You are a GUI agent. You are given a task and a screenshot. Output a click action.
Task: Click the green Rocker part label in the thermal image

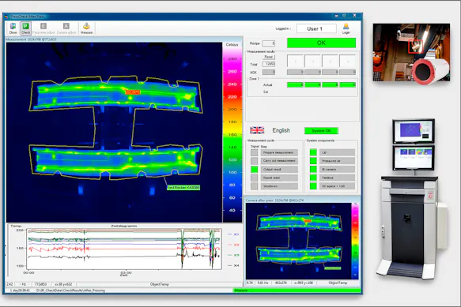tap(183, 188)
